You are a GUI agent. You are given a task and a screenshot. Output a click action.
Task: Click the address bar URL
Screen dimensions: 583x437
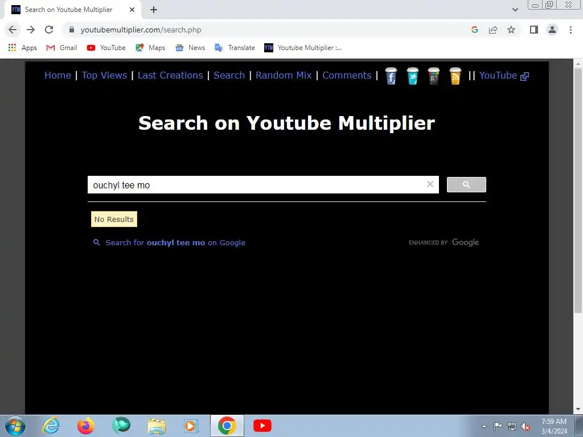point(141,30)
